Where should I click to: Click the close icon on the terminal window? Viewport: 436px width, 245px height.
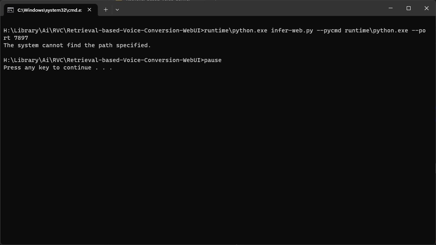(426, 8)
